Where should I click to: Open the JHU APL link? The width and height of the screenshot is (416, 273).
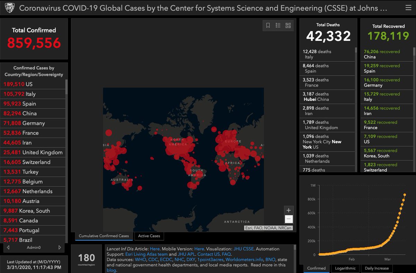[x=186, y=254]
